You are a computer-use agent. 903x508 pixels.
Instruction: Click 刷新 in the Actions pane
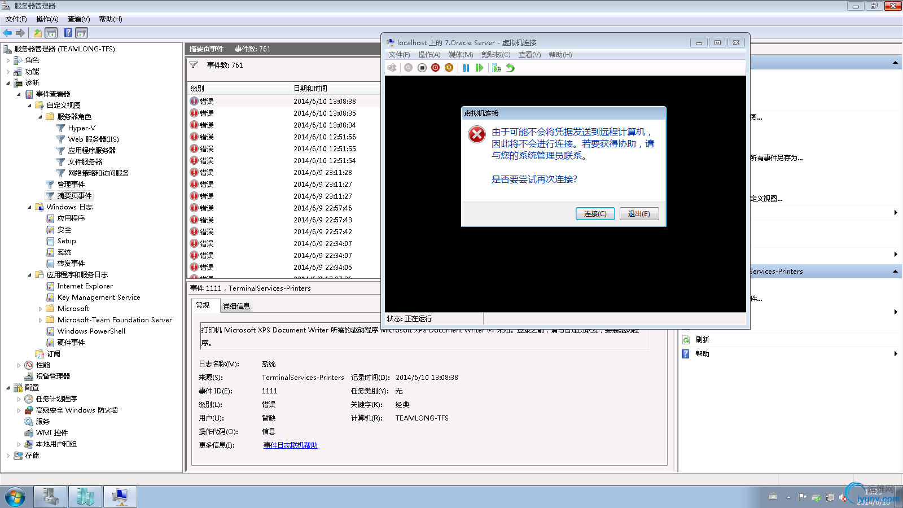(x=702, y=340)
